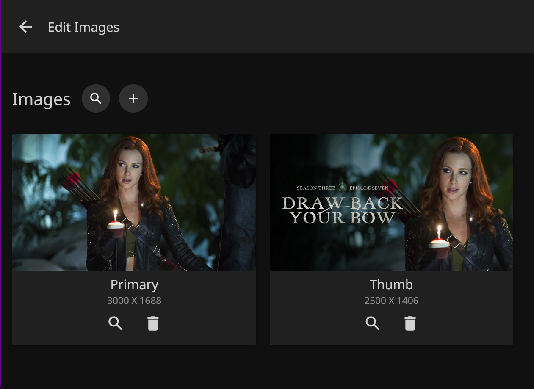Open the Thumb image preview
This screenshot has height=389, width=534.
[x=391, y=202]
